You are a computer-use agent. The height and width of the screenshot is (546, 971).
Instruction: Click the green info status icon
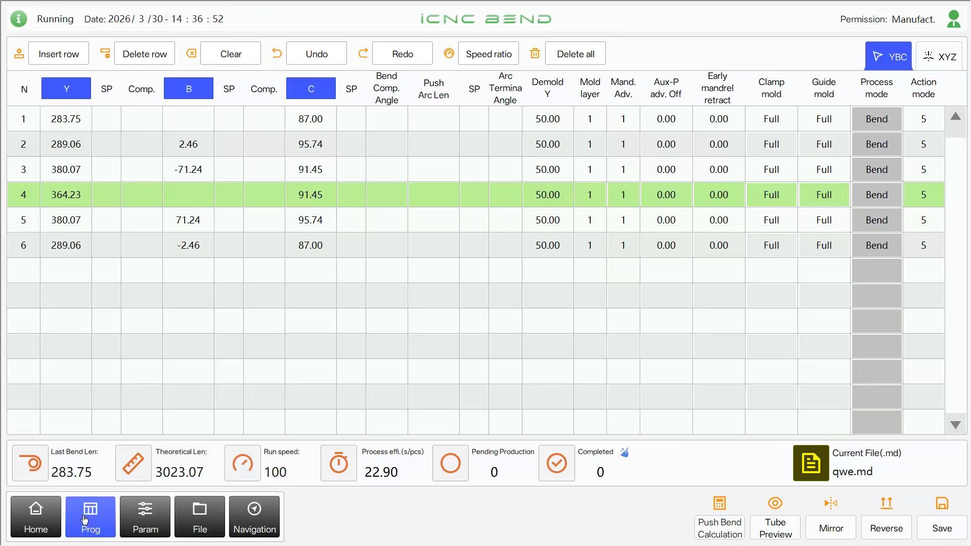[x=19, y=19]
